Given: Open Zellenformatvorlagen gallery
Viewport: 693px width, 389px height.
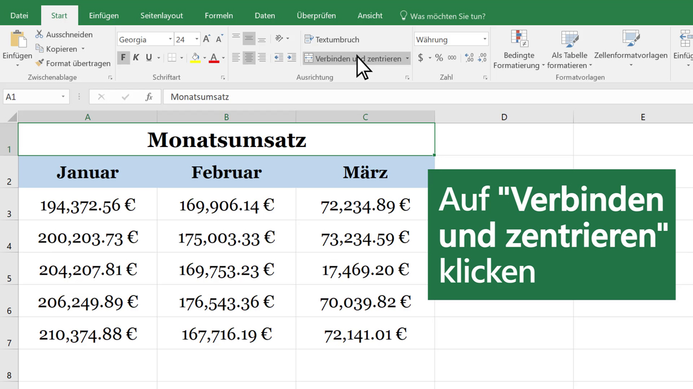Looking at the screenshot, I should point(631,50).
